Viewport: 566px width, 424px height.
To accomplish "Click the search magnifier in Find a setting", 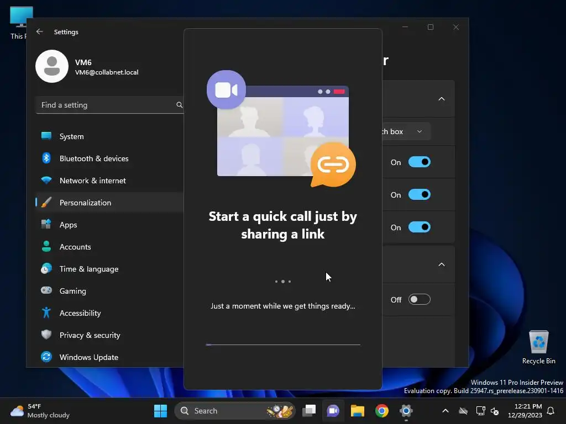I will [x=179, y=105].
